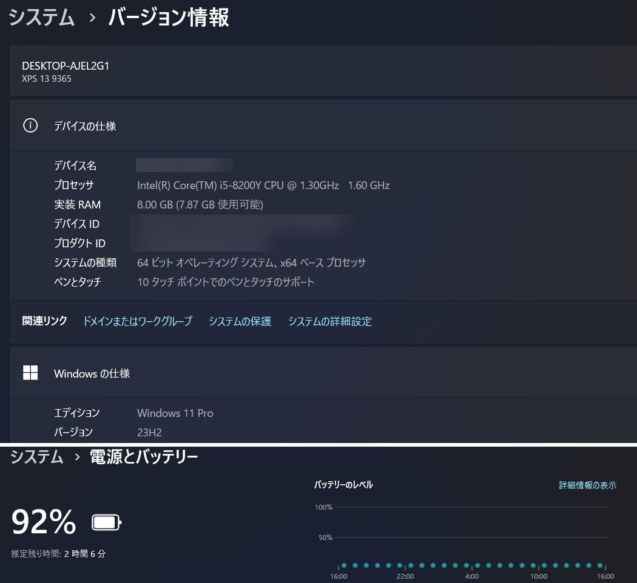637x583 pixels.
Task: Click 推定残り時間 2 時間 6 分 text
Action: (58, 553)
